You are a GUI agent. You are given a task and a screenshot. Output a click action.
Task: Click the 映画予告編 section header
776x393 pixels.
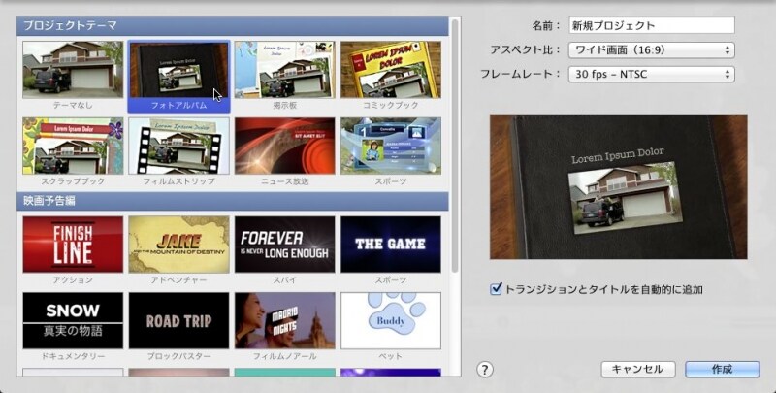[x=233, y=201]
